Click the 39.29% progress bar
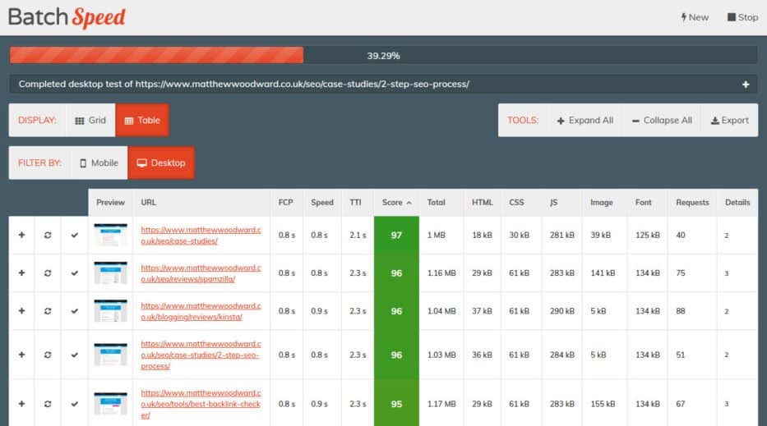This screenshot has height=426, width=767. 383,55
